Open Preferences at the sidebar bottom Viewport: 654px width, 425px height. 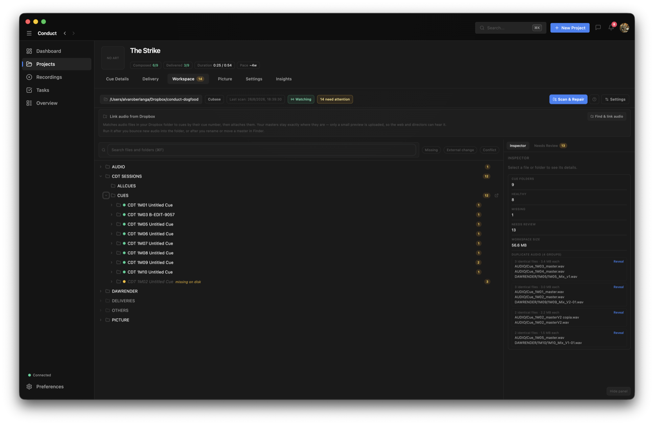pyautogui.click(x=45, y=387)
